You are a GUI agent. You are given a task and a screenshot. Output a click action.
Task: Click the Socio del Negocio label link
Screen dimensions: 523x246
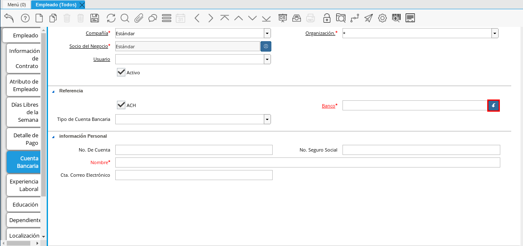coord(88,46)
